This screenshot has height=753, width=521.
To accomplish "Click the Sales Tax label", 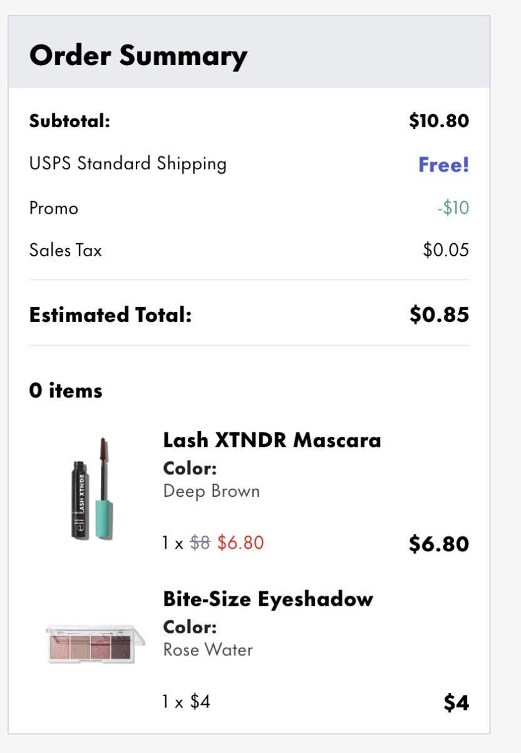I will (x=65, y=251).
